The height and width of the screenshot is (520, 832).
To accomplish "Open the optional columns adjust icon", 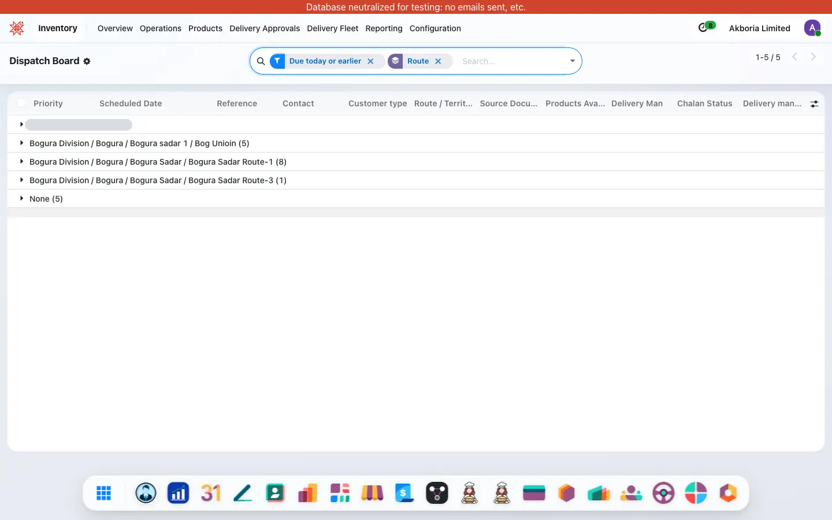I will point(814,104).
